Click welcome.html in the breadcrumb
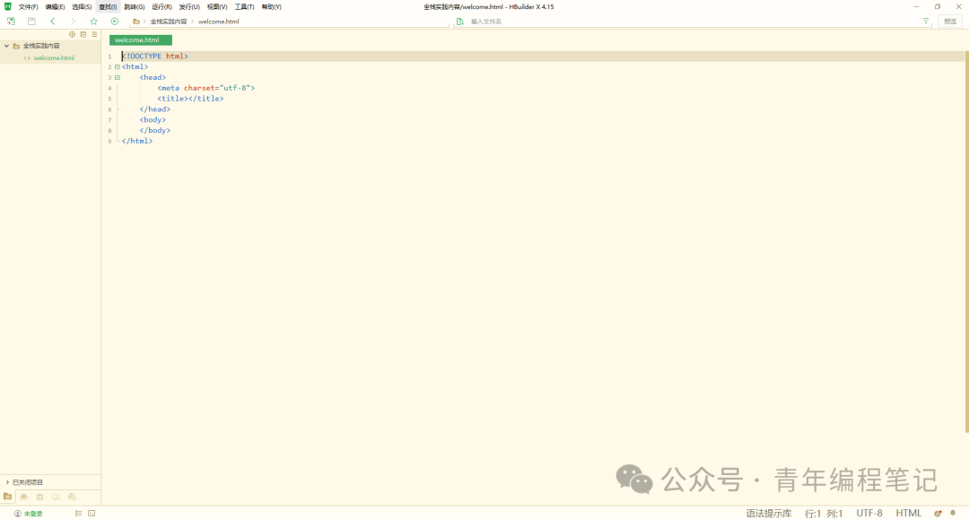The image size is (969, 519). (218, 22)
